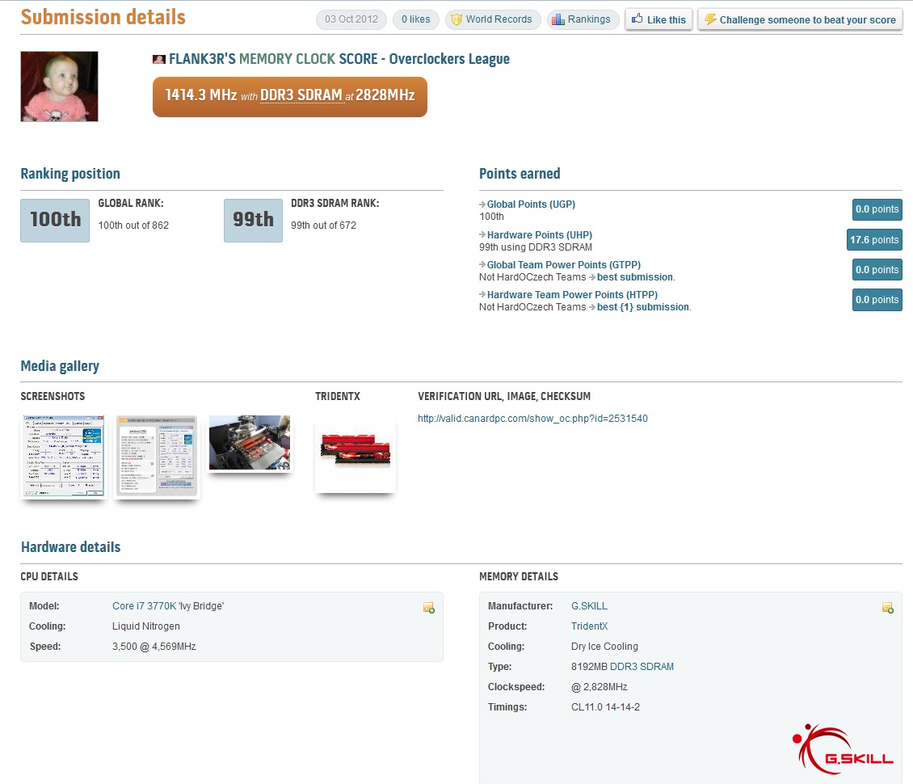Open the second screenshot thumbnail
This screenshot has height=784, width=913.
pos(157,456)
